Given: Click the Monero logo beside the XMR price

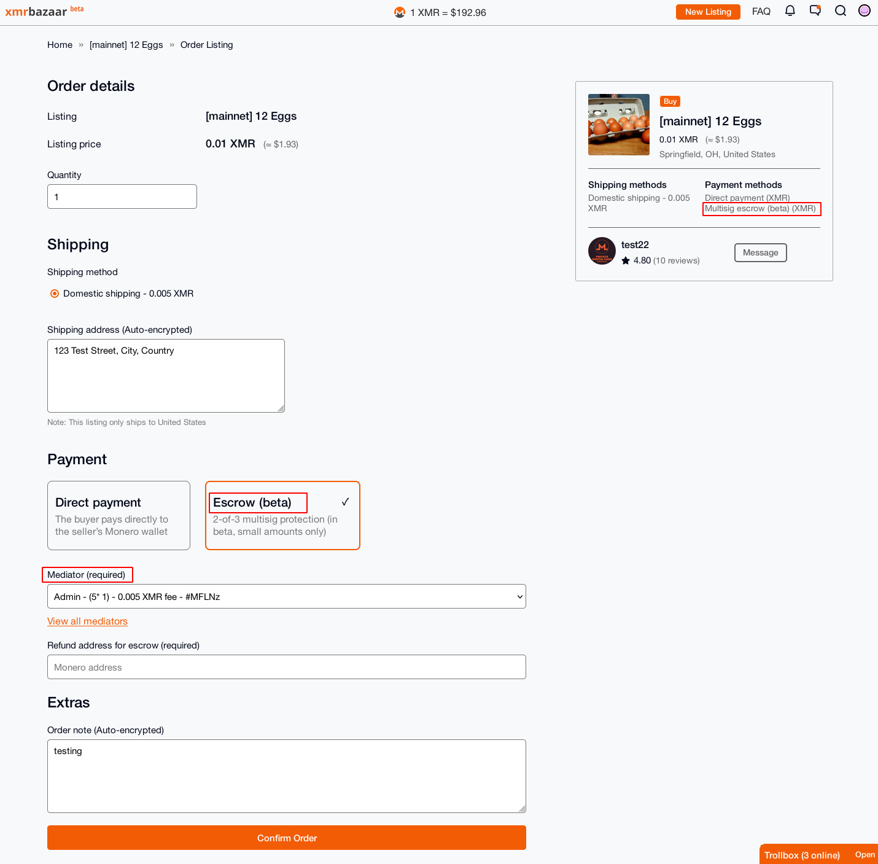Looking at the screenshot, I should [x=400, y=12].
